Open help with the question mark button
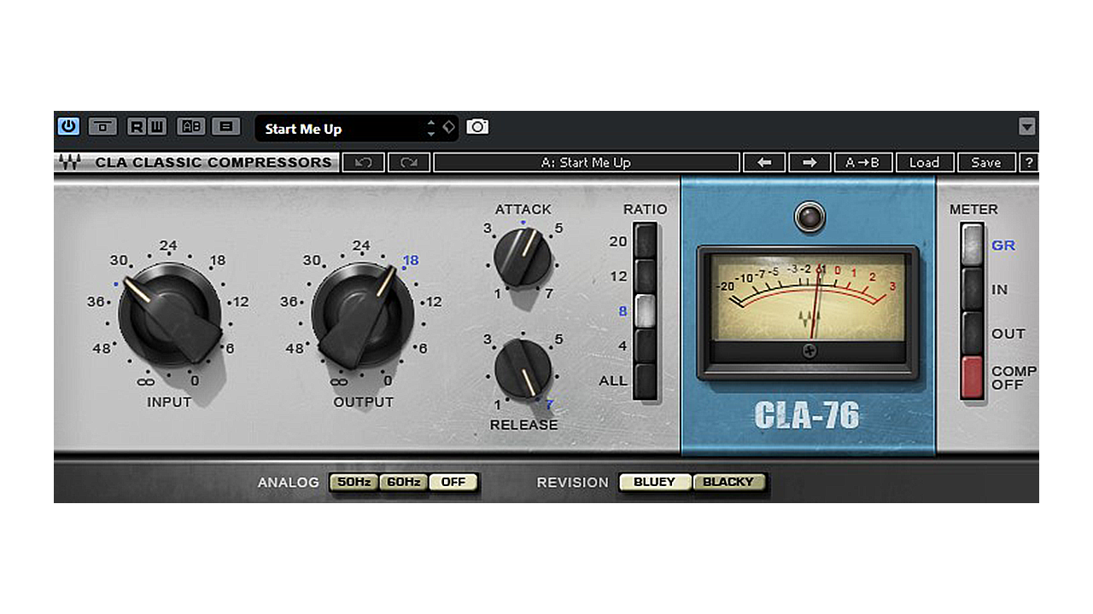This screenshot has height=614, width=1093. click(1029, 163)
